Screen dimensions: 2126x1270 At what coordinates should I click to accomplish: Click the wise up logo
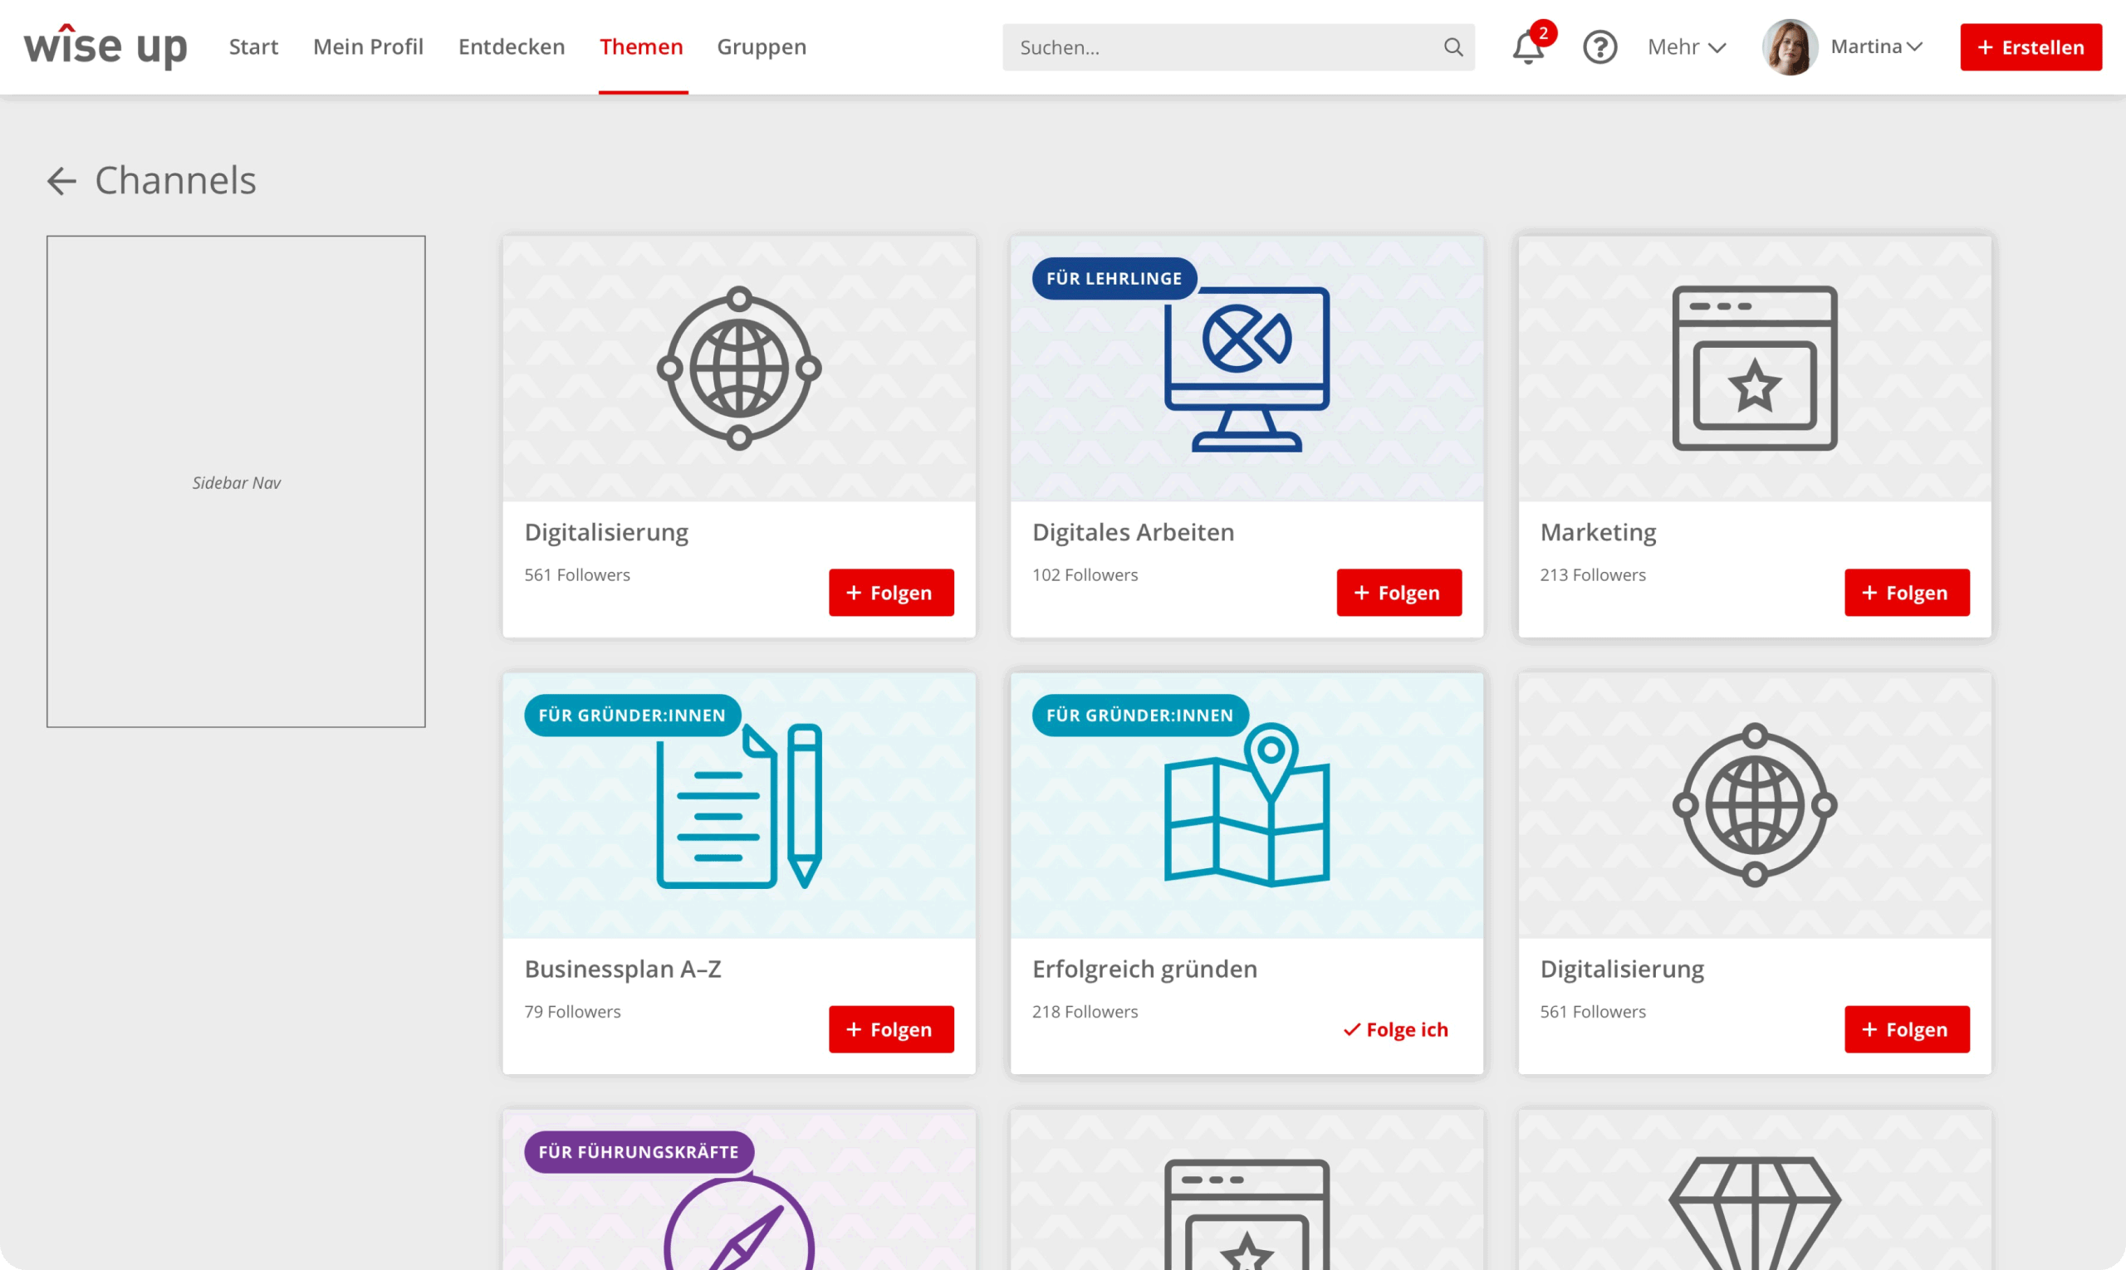pyautogui.click(x=105, y=46)
